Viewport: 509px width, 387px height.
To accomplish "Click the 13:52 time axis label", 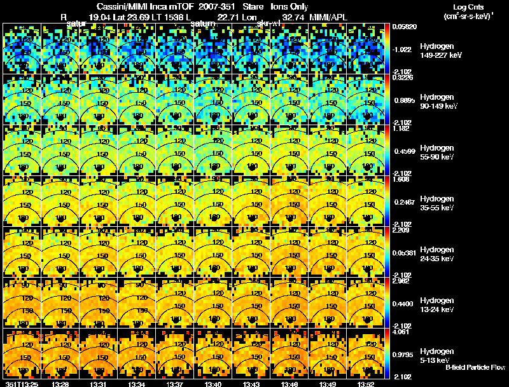I will (366, 384).
